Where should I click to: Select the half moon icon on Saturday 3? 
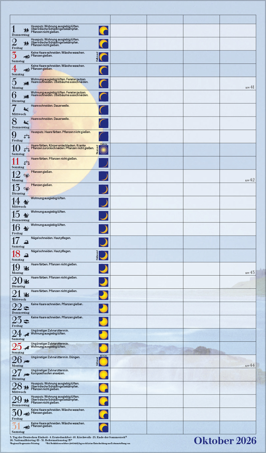click(103, 57)
